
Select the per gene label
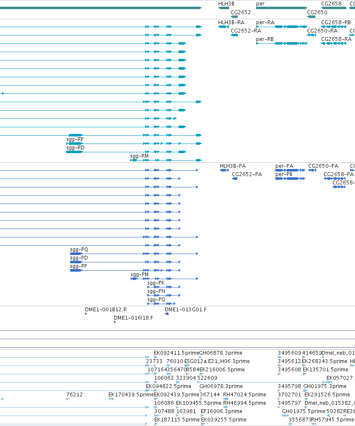pyautogui.click(x=260, y=4)
